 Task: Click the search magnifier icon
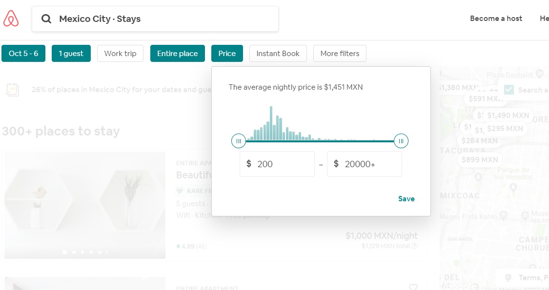[x=46, y=19]
